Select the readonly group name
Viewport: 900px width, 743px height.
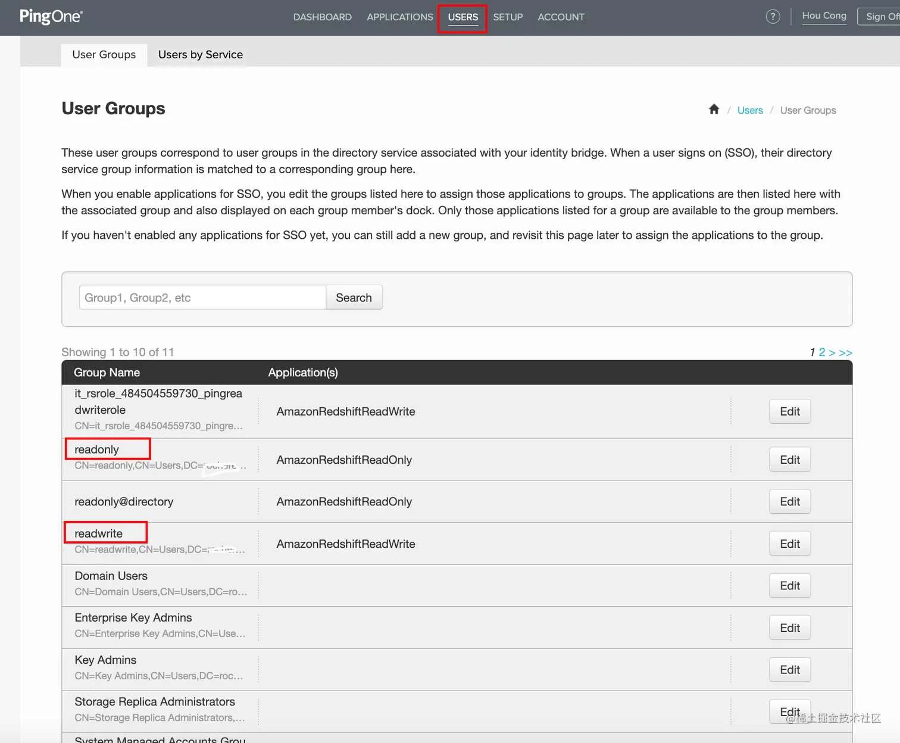point(97,449)
